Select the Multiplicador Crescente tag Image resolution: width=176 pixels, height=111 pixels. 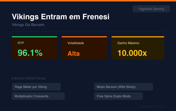38,96
